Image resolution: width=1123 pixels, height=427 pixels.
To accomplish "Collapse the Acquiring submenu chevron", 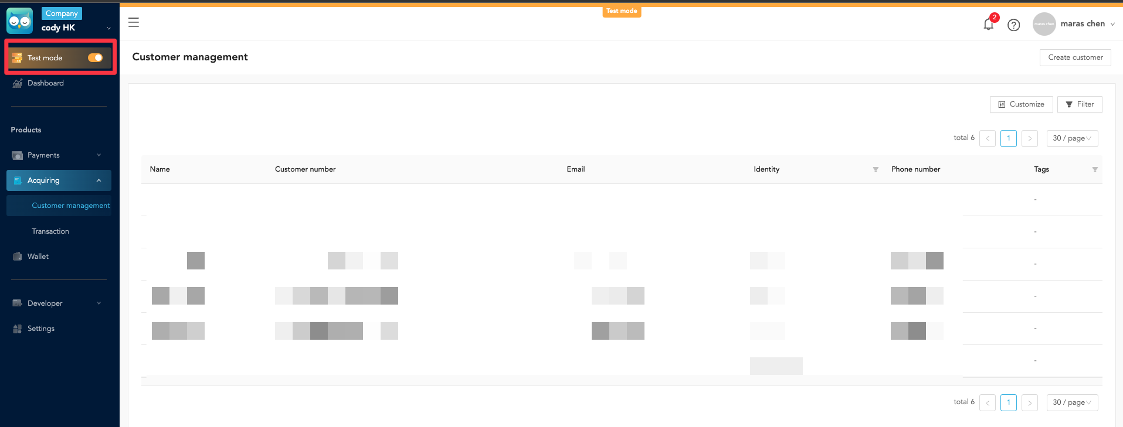I will (x=99, y=180).
